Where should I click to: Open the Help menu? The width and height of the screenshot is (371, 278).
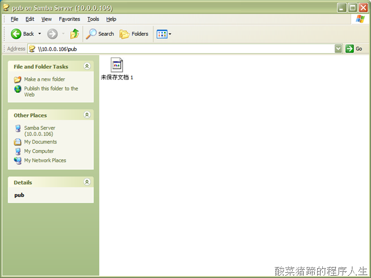point(111,19)
